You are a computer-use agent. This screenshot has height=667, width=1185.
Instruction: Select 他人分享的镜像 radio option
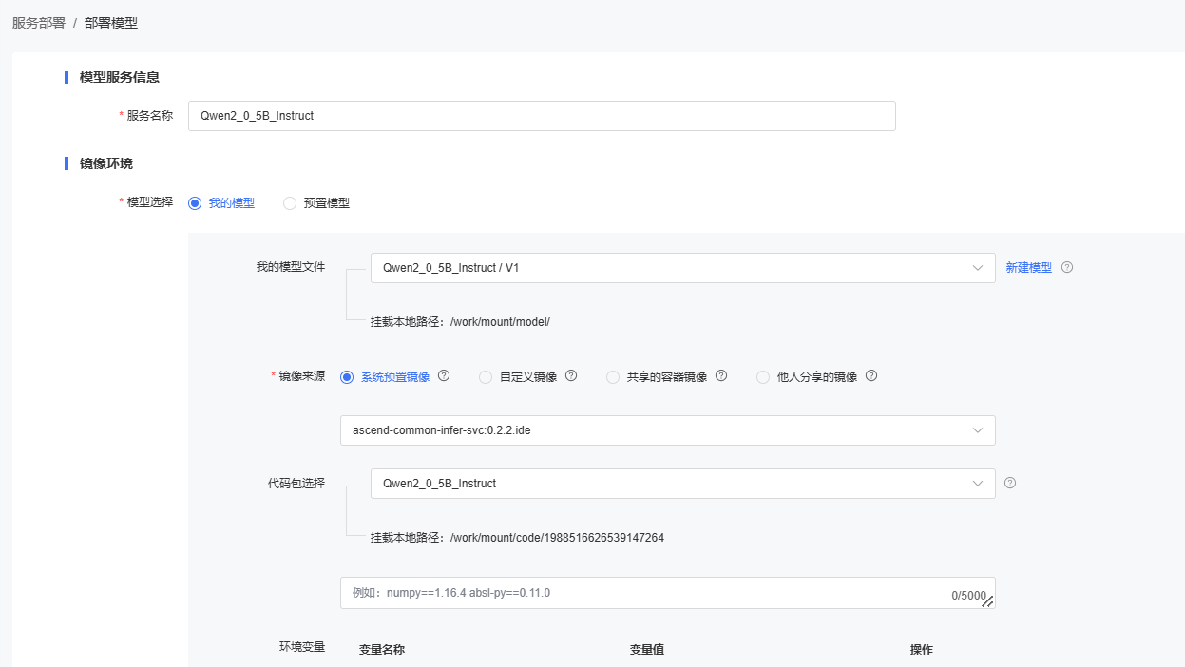pos(763,377)
